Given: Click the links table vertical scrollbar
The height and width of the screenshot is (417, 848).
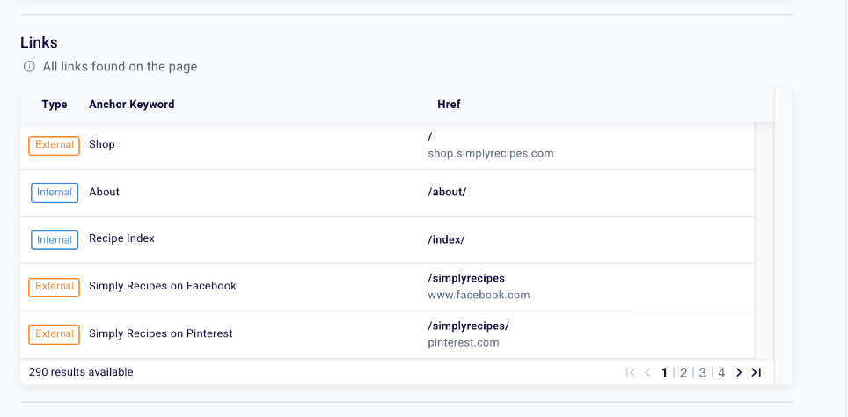Looking at the screenshot, I should tap(764, 238).
